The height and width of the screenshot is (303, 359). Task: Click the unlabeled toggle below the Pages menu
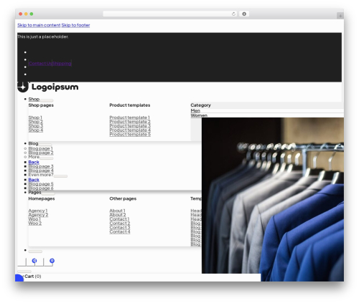(x=35, y=251)
